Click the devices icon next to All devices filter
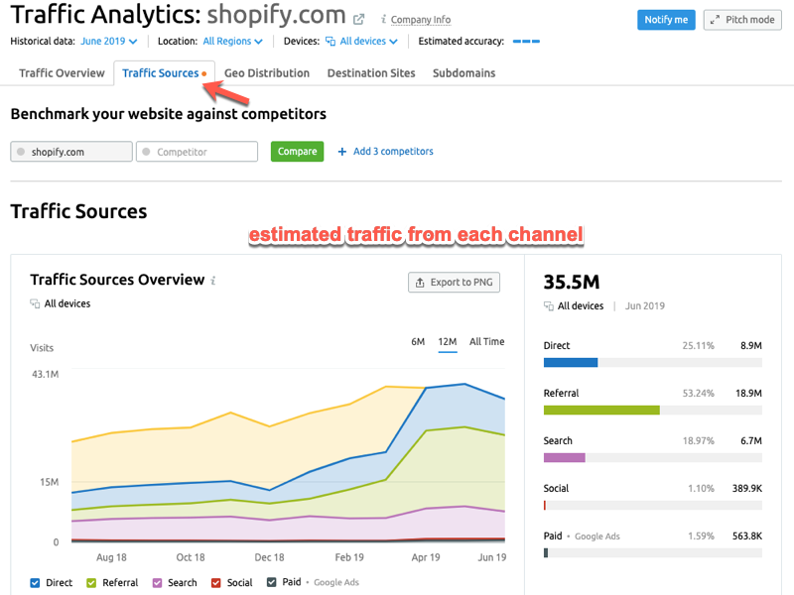This screenshot has height=595, width=794. point(331,42)
